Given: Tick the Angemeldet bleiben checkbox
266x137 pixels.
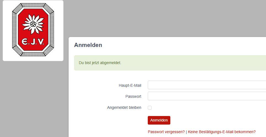Looking at the screenshot, I should [x=150, y=108].
